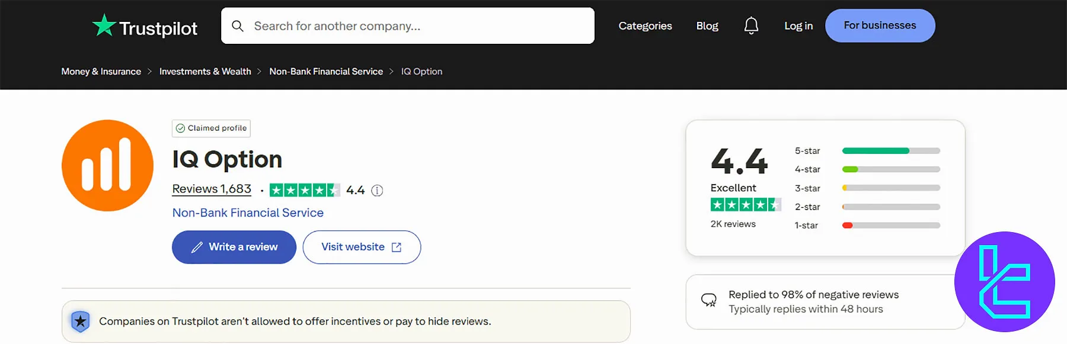The width and height of the screenshot is (1067, 344).
Task: Focus the company search field
Action: click(x=415, y=26)
